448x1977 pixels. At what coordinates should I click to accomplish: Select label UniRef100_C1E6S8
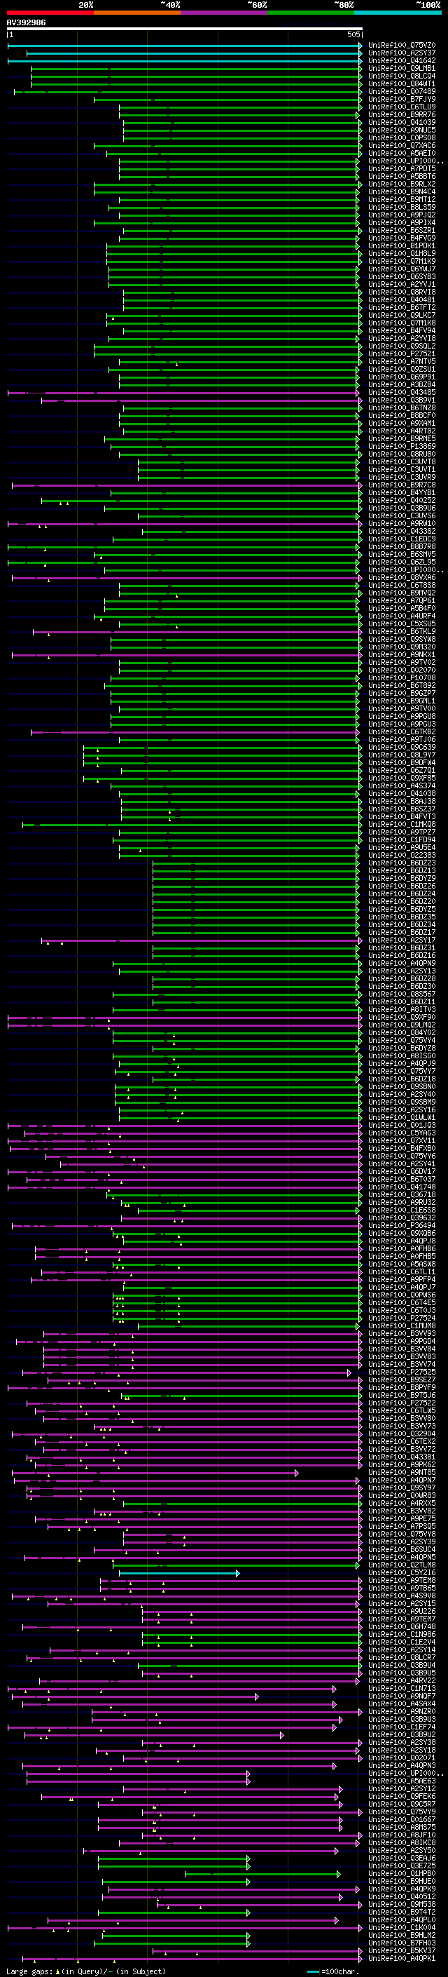click(x=402, y=1210)
